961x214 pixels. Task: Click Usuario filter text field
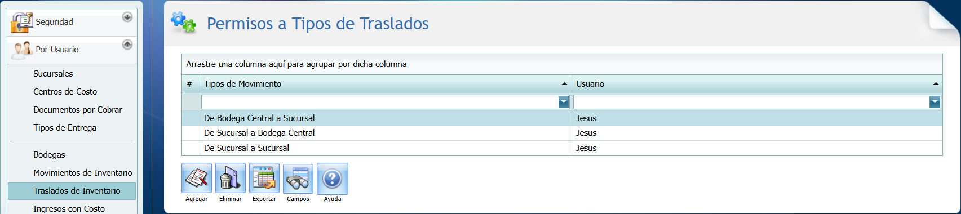click(x=751, y=102)
